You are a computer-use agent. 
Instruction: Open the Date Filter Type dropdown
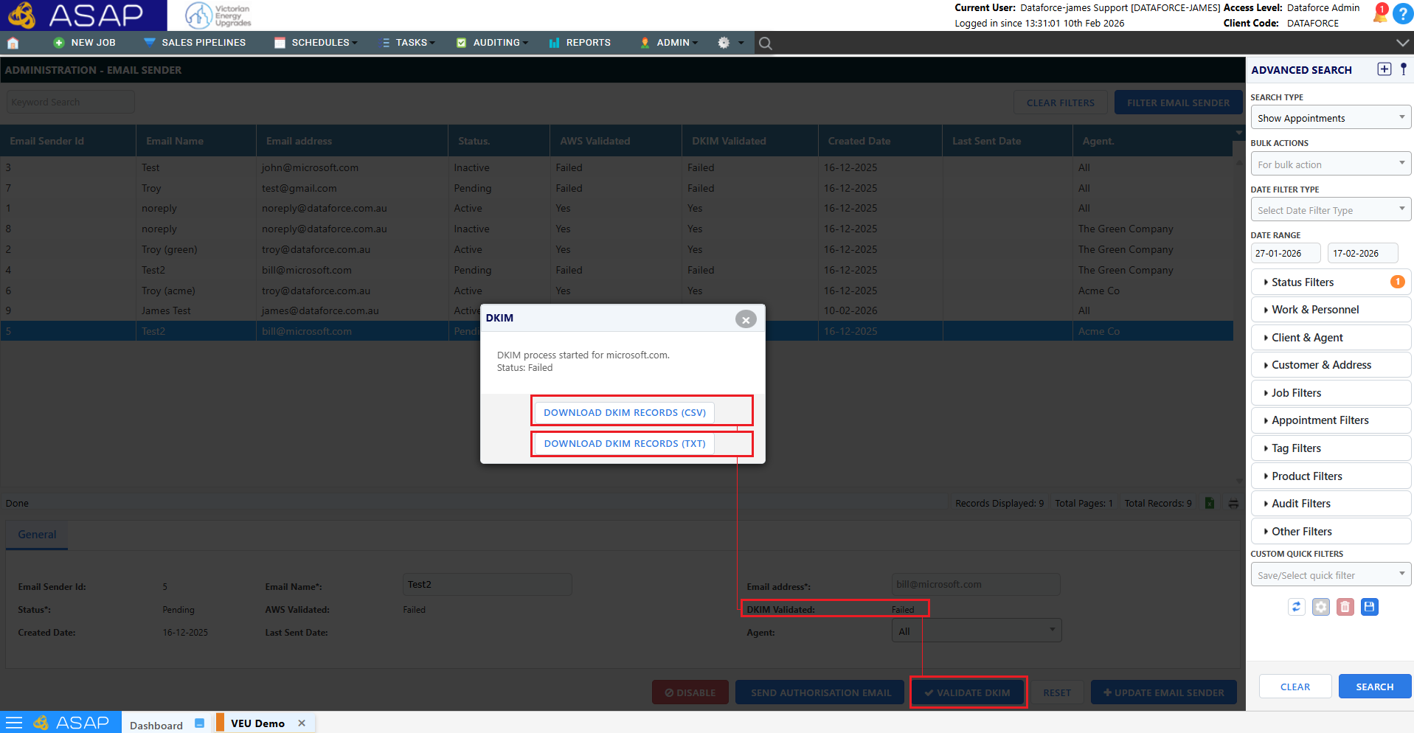[x=1331, y=210]
